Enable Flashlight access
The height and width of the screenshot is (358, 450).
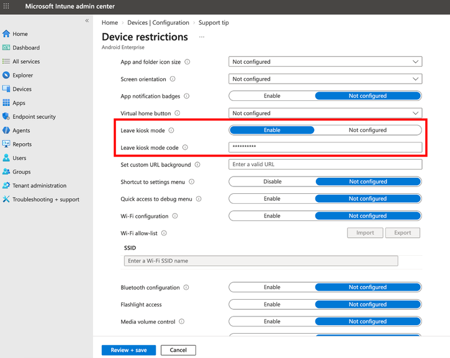click(272, 305)
